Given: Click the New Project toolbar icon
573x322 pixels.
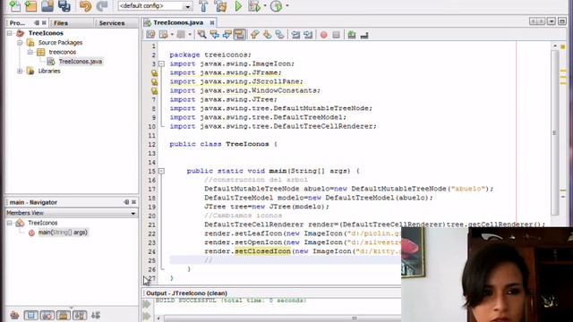Looking at the screenshot, I should pyautogui.click(x=31, y=5).
